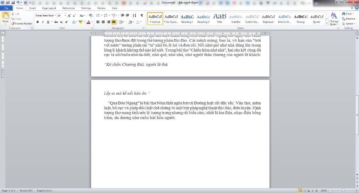Open the font name dropdown
Image resolution: width=359 pixels, height=193 pixels.
[55, 15]
